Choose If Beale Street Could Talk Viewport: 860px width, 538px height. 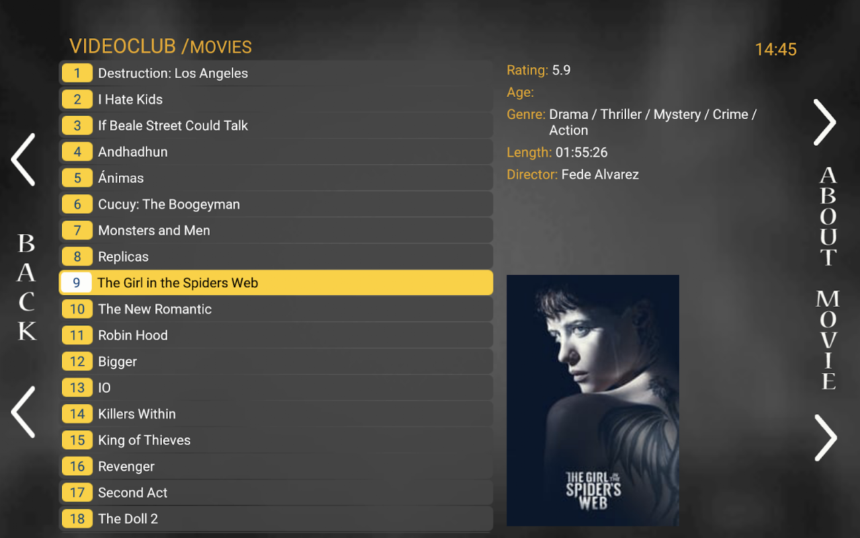click(x=276, y=126)
